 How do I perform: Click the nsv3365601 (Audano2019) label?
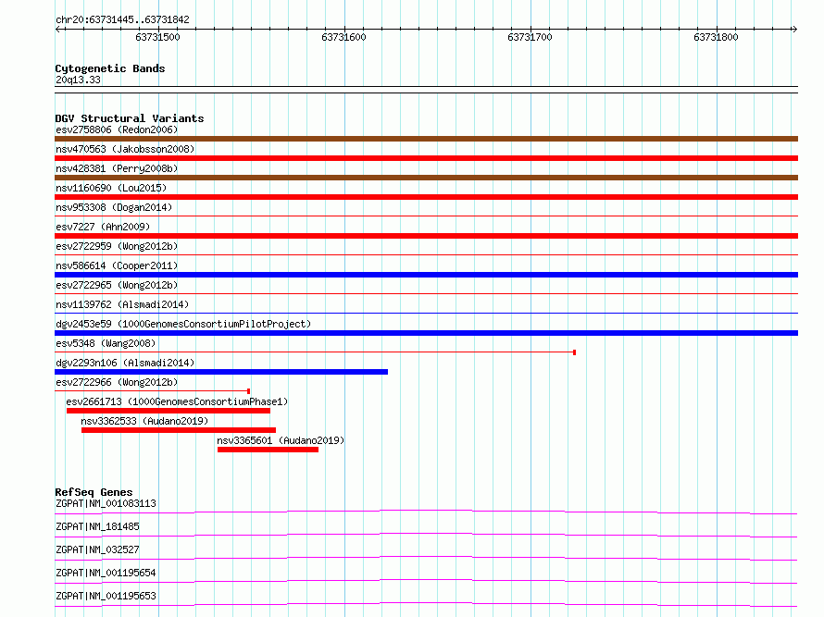[x=281, y=440]
